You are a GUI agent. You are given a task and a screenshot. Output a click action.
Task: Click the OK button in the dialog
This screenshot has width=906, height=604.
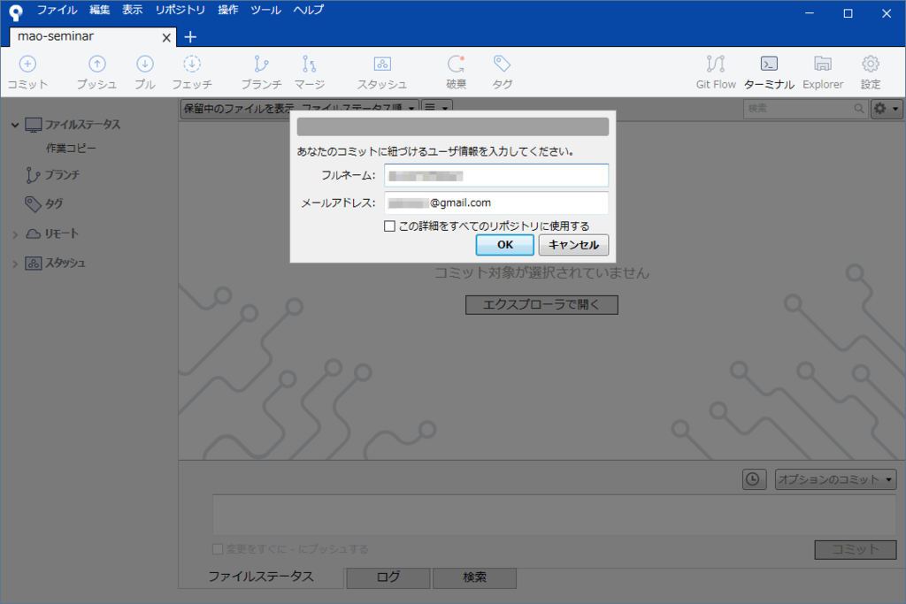(x=504, y=244)
